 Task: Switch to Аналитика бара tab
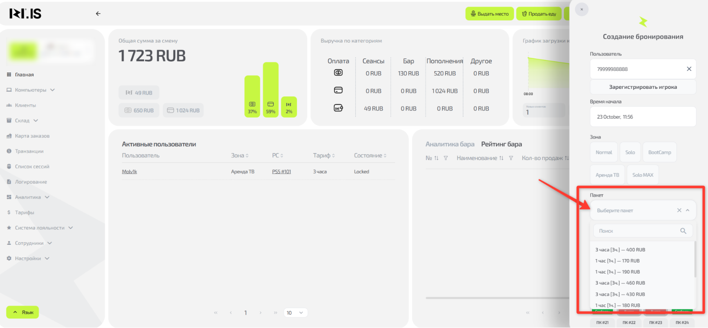point(449,144)
